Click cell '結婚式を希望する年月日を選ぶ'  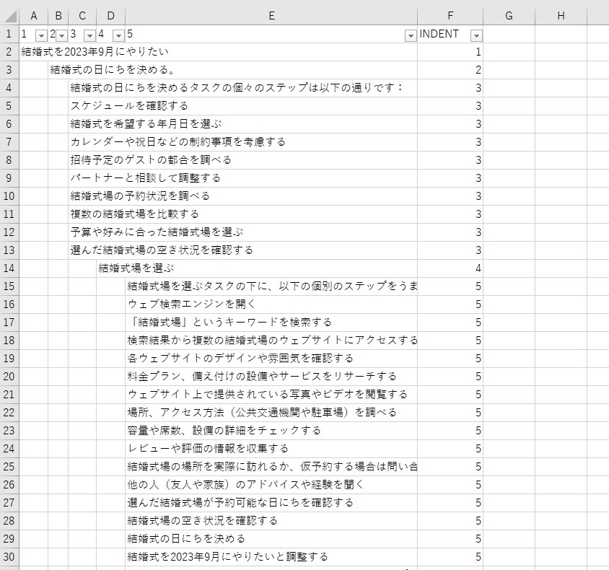(x=146, y=124)
